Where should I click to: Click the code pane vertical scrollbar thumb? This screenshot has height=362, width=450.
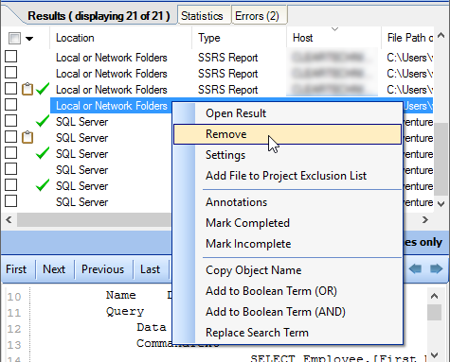pos(435,312)
